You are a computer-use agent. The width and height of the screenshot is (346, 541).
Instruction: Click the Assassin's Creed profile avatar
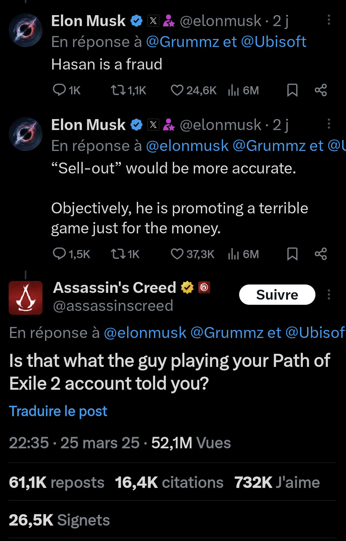point(25,298)
